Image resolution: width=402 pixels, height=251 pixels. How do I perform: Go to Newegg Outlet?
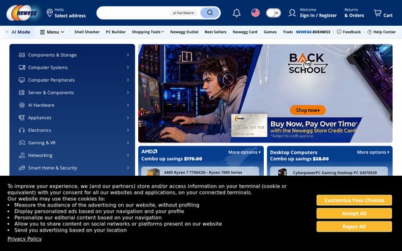[184, 32]
